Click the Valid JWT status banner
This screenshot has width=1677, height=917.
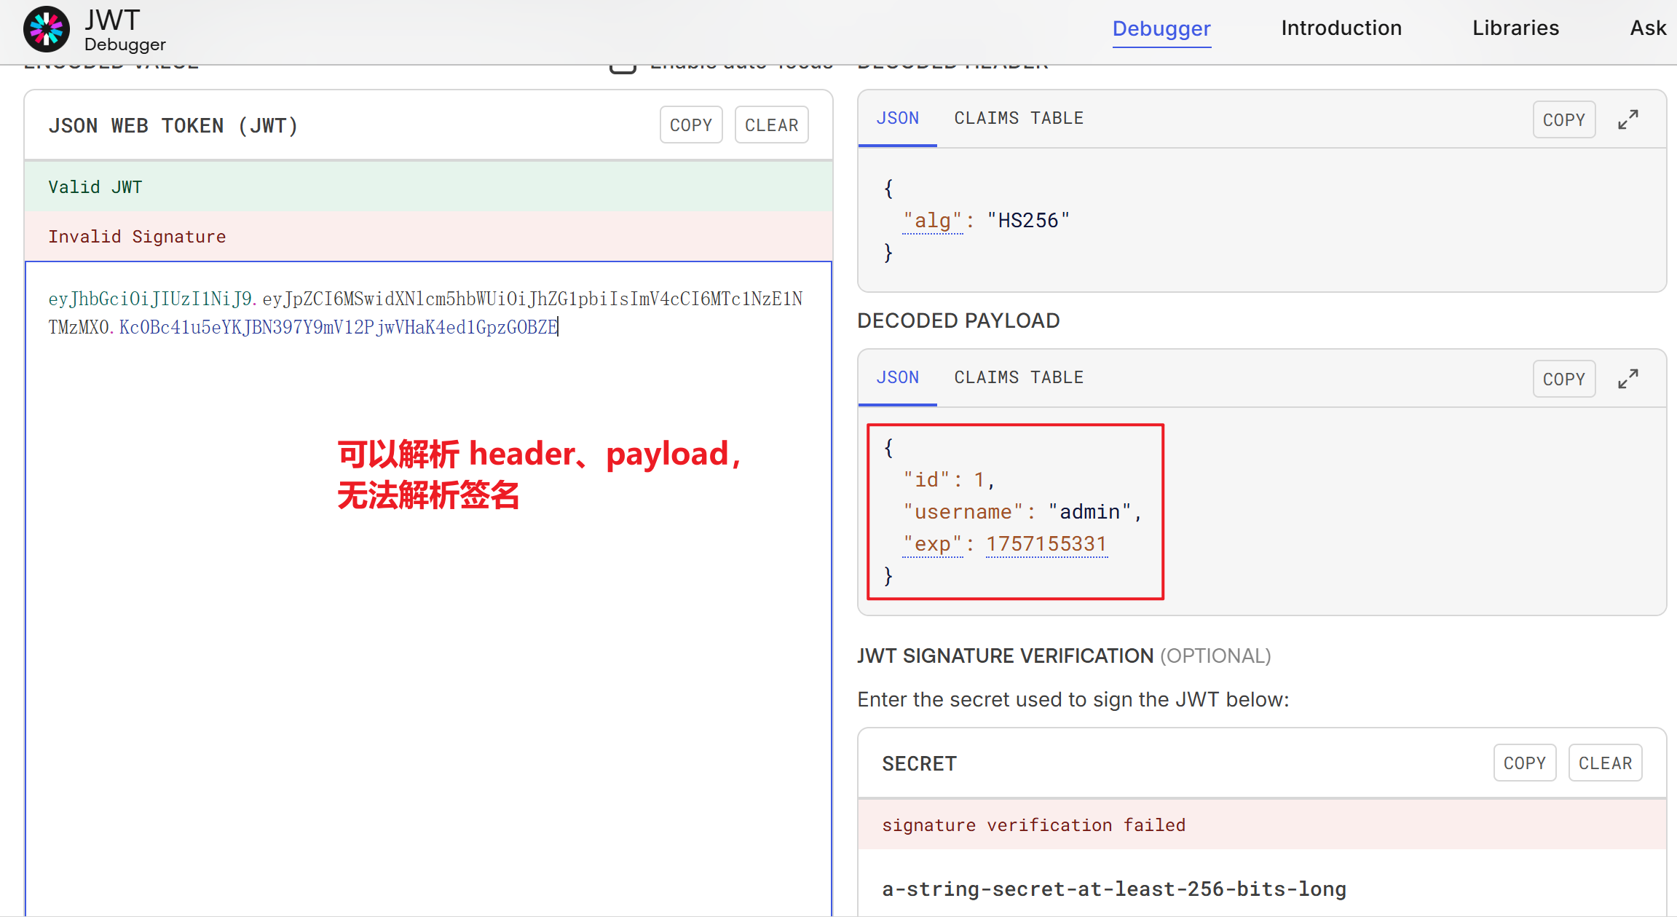tap(428, 187)
